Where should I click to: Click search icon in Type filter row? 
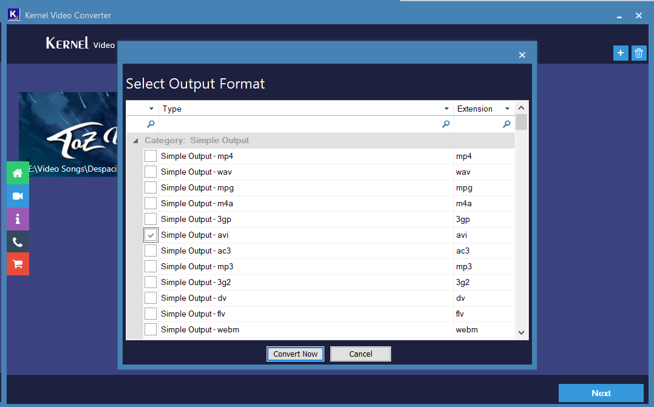coord(446,124)
